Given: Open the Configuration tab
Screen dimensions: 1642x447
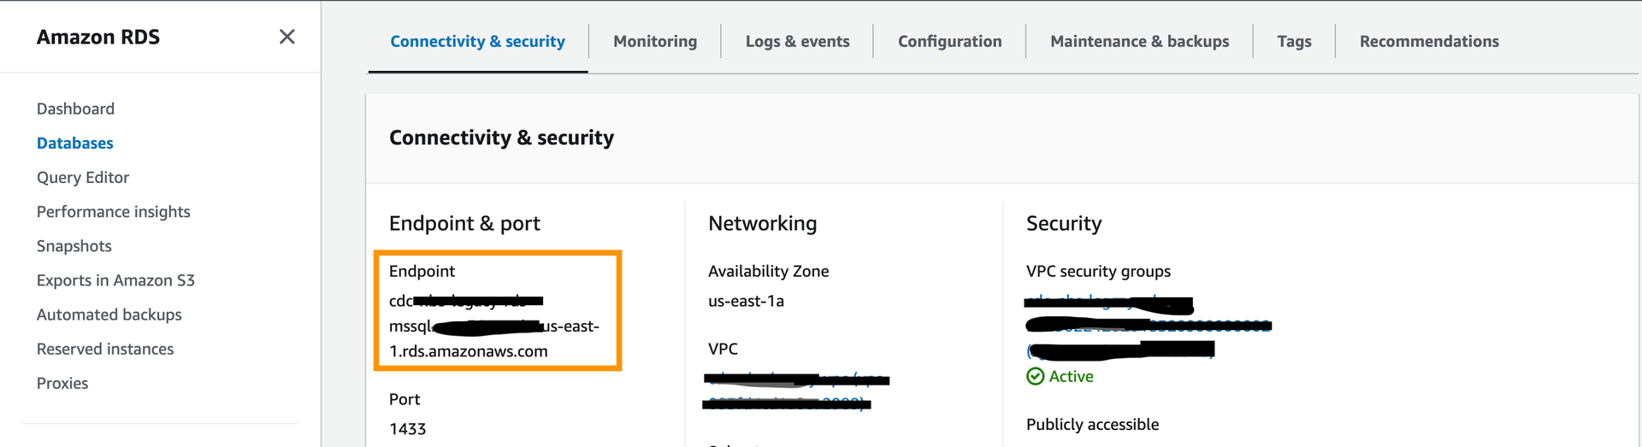Looking at the screenshot, I should [x=949, y=41].
